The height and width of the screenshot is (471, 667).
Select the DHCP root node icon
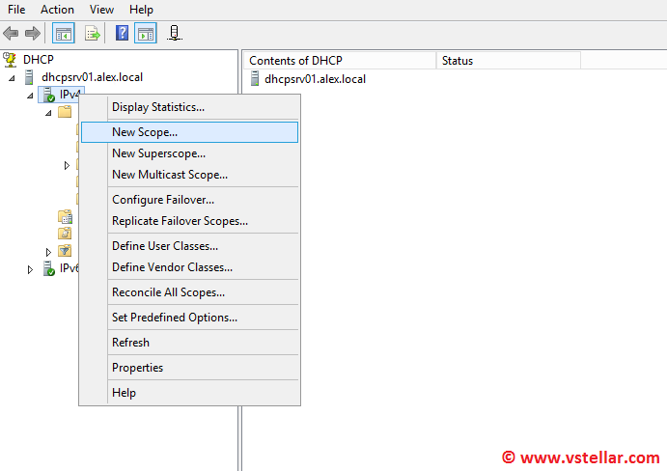coord(10,60)
